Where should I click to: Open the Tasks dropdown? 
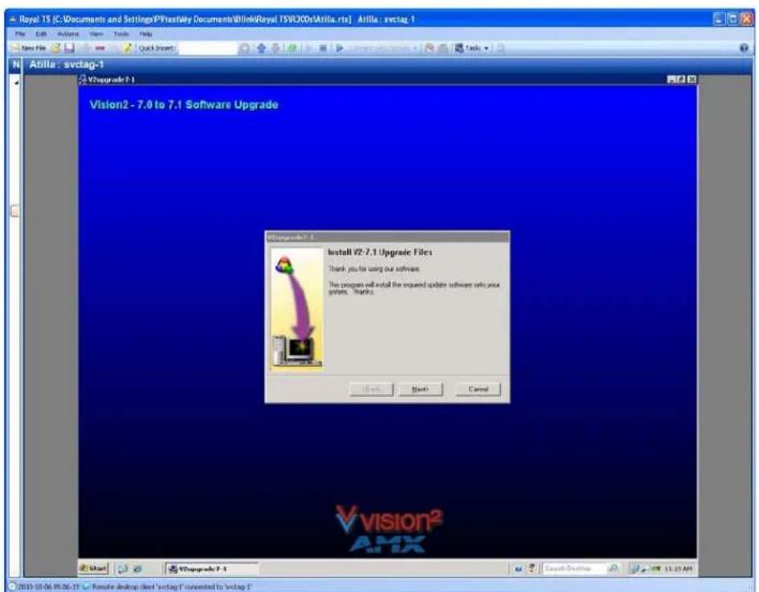tap(471, 48)
